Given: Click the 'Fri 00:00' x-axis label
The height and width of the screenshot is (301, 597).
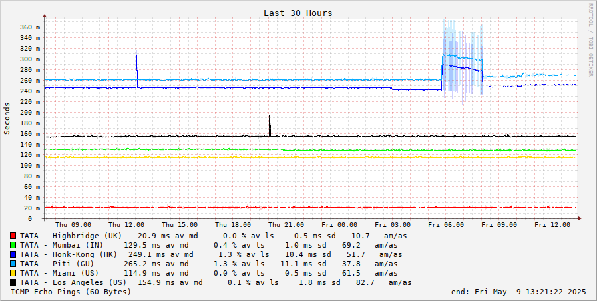Looking at the screenshot, I should 339,225.
